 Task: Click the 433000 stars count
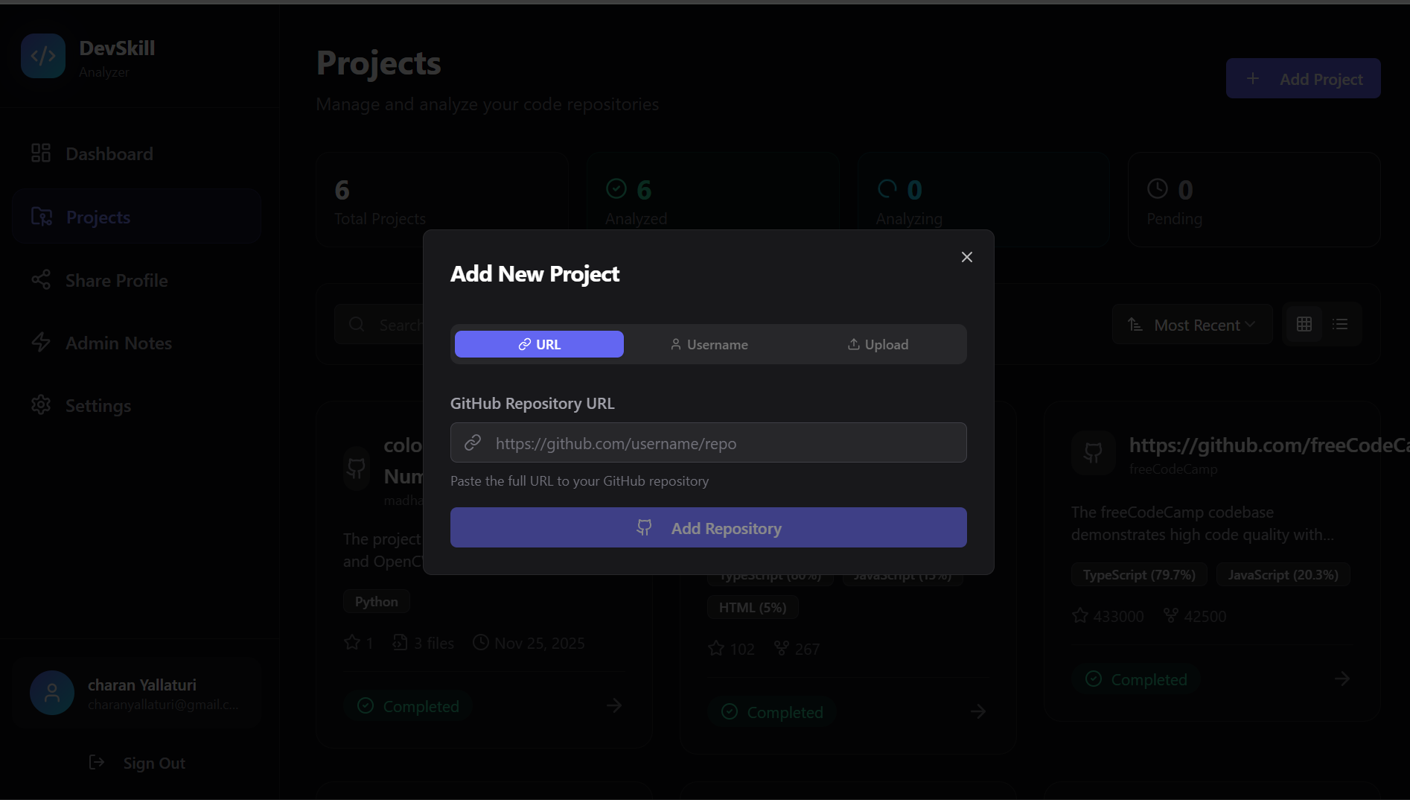[x=1108, y=616]
